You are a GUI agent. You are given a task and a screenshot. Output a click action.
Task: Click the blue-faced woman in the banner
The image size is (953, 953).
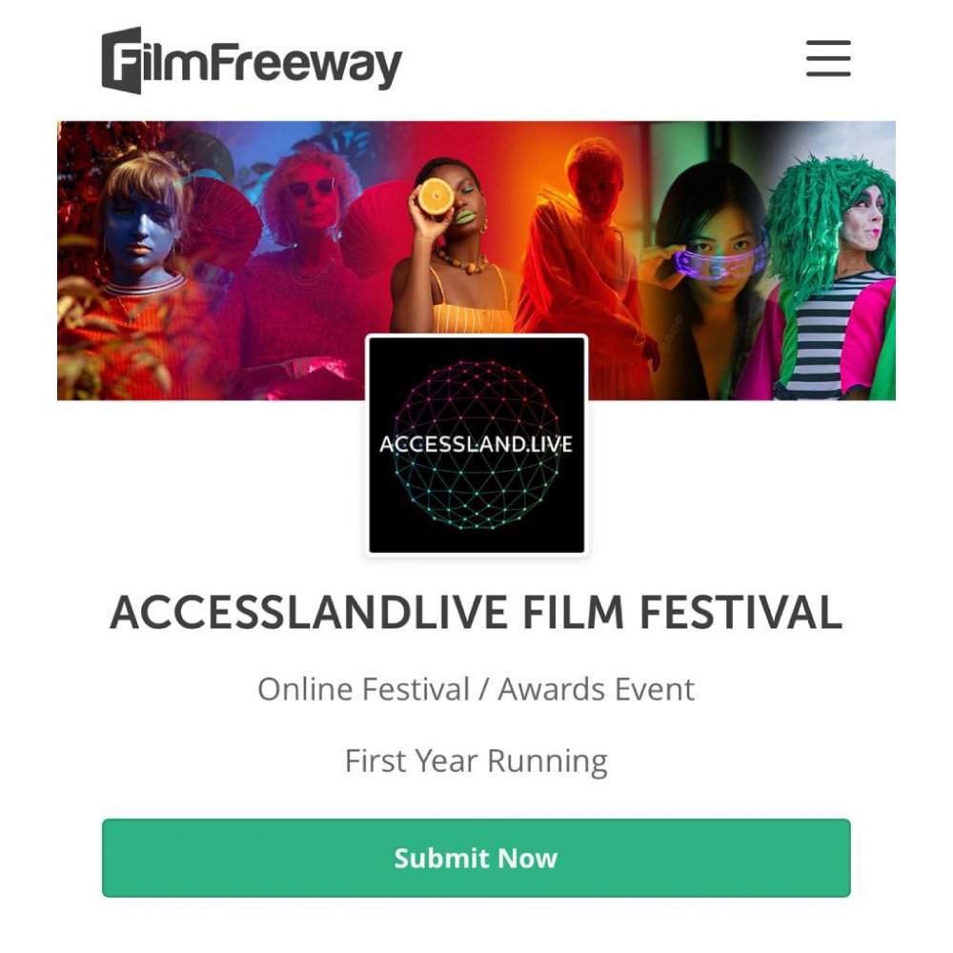(x=143, y=231)
